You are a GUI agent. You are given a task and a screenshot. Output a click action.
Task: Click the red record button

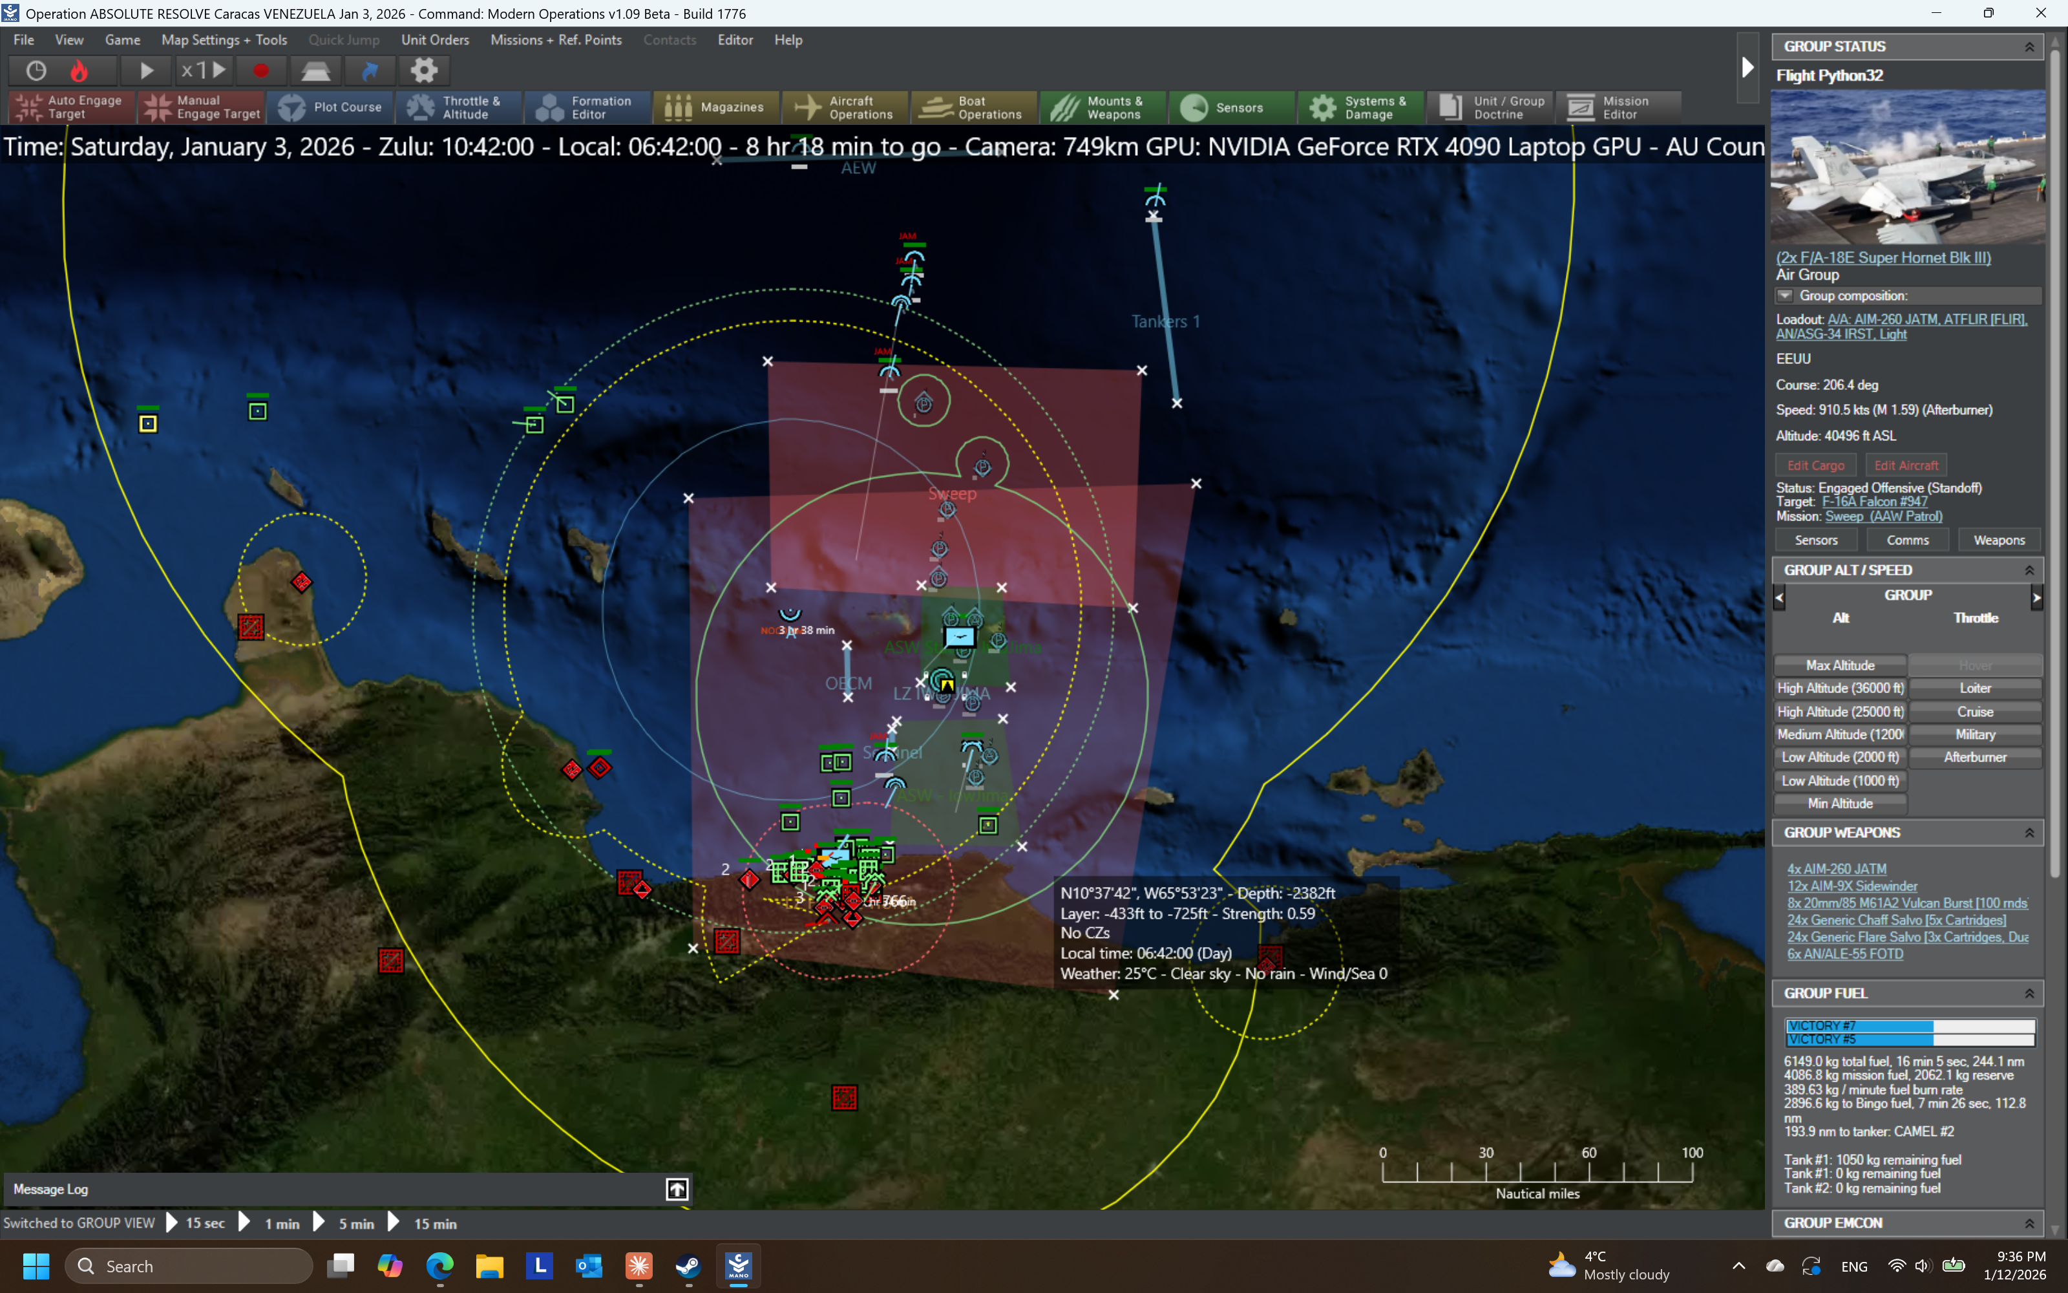click(x=260, y=70)
